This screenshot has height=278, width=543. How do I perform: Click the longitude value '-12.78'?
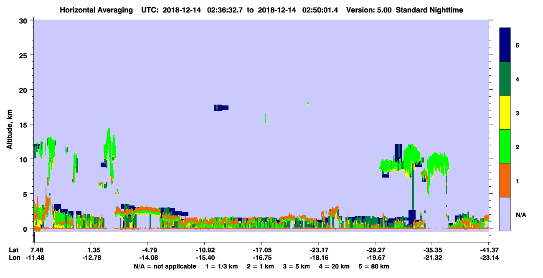[x=91, y=258]
